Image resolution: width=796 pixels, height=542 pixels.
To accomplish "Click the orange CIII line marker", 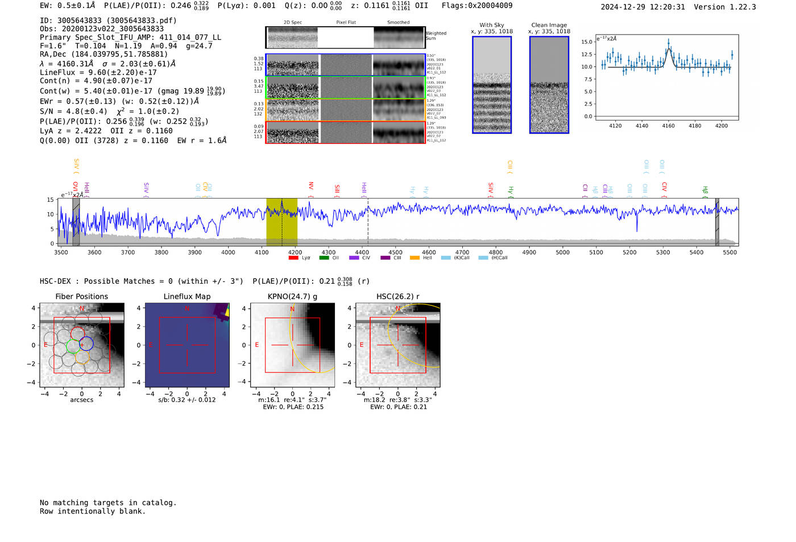I will pyautogui.click(x=509, y=166).
